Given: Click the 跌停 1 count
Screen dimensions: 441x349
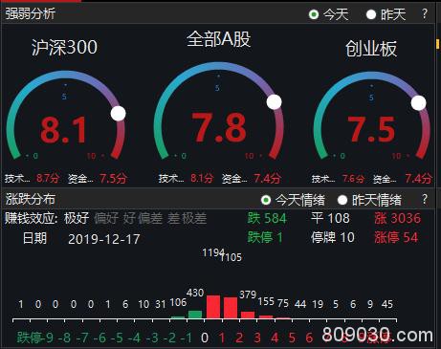Looking at the screenshot, I should pos(265,237).
